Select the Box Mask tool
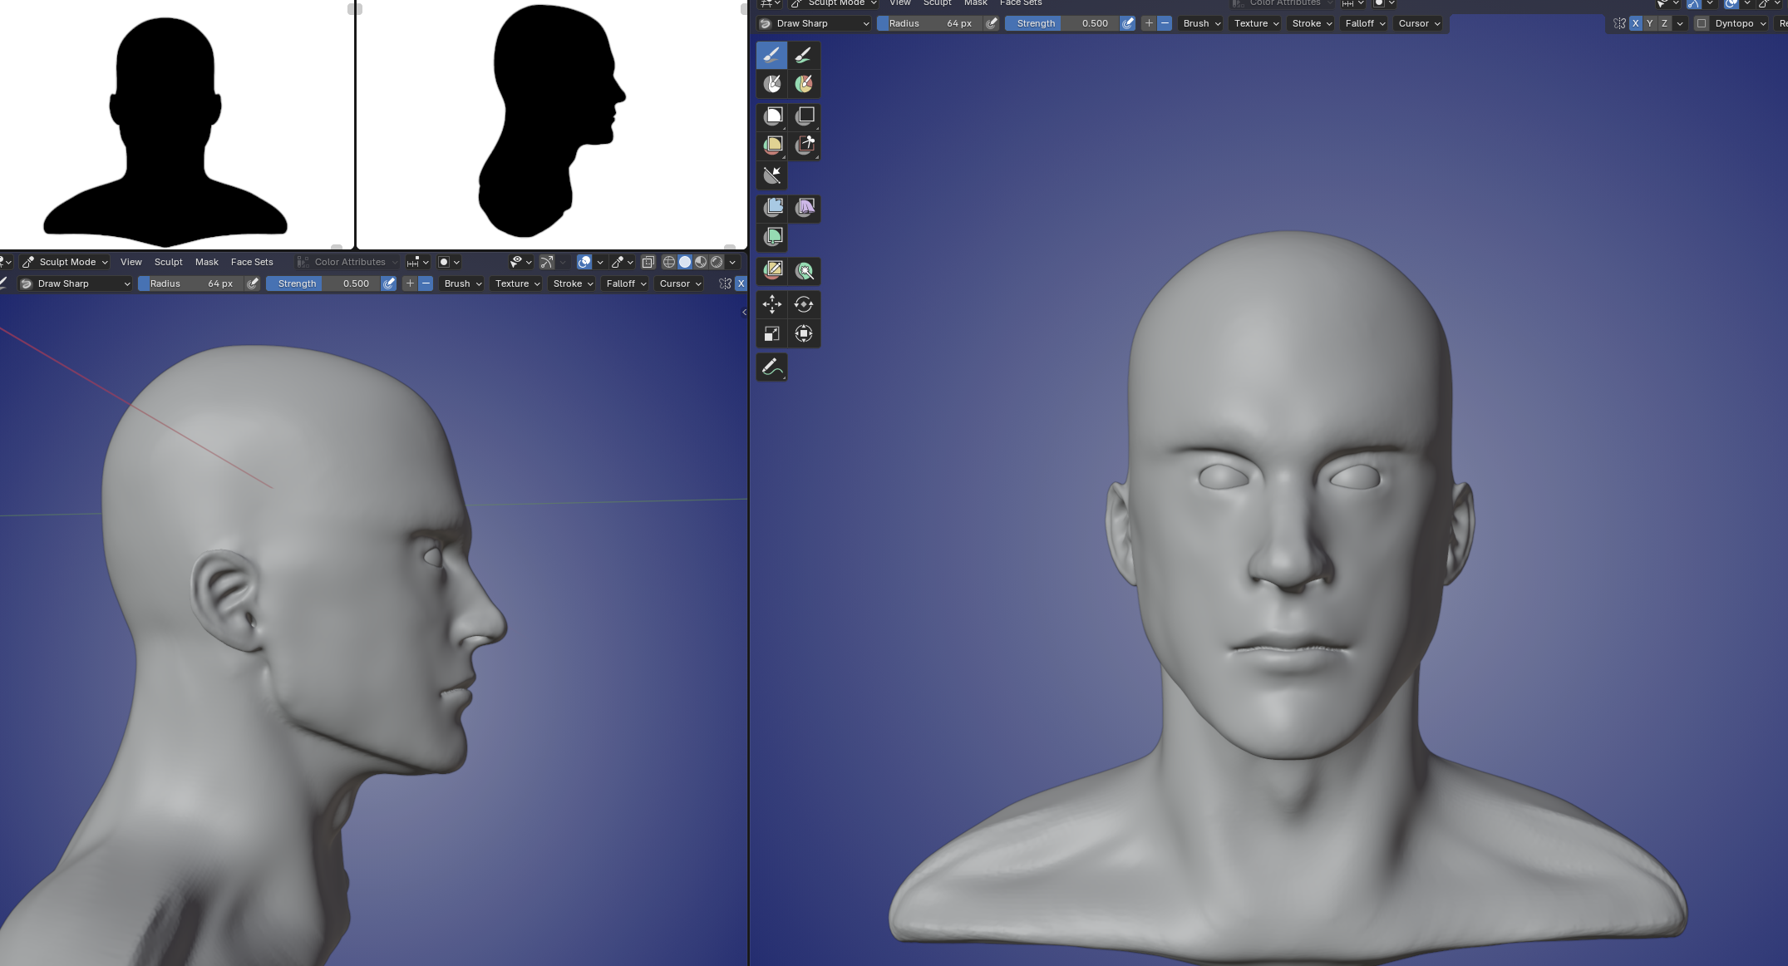The height and width of the screenshot is (966, 1788). coord(772,116)
